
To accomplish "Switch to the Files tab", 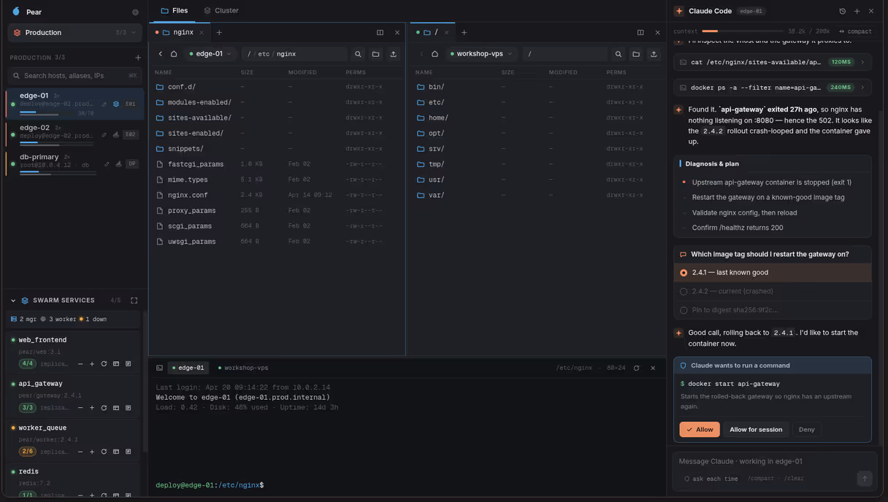I will pos(175,10).
